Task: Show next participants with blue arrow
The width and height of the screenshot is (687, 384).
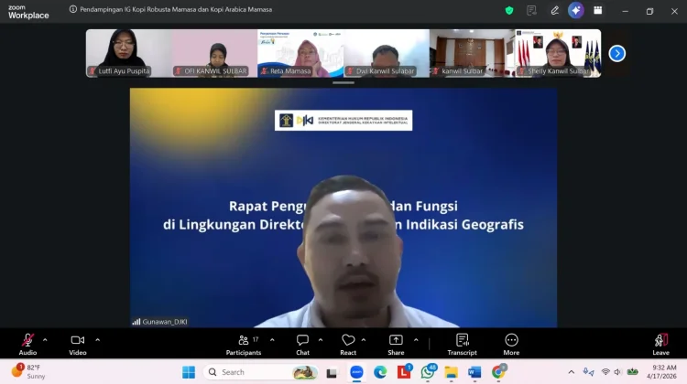Action: [616, 54]
